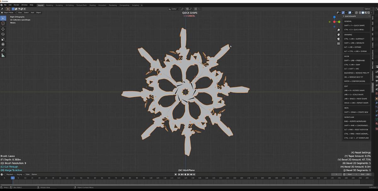Select the Move tool

[3, 29]
